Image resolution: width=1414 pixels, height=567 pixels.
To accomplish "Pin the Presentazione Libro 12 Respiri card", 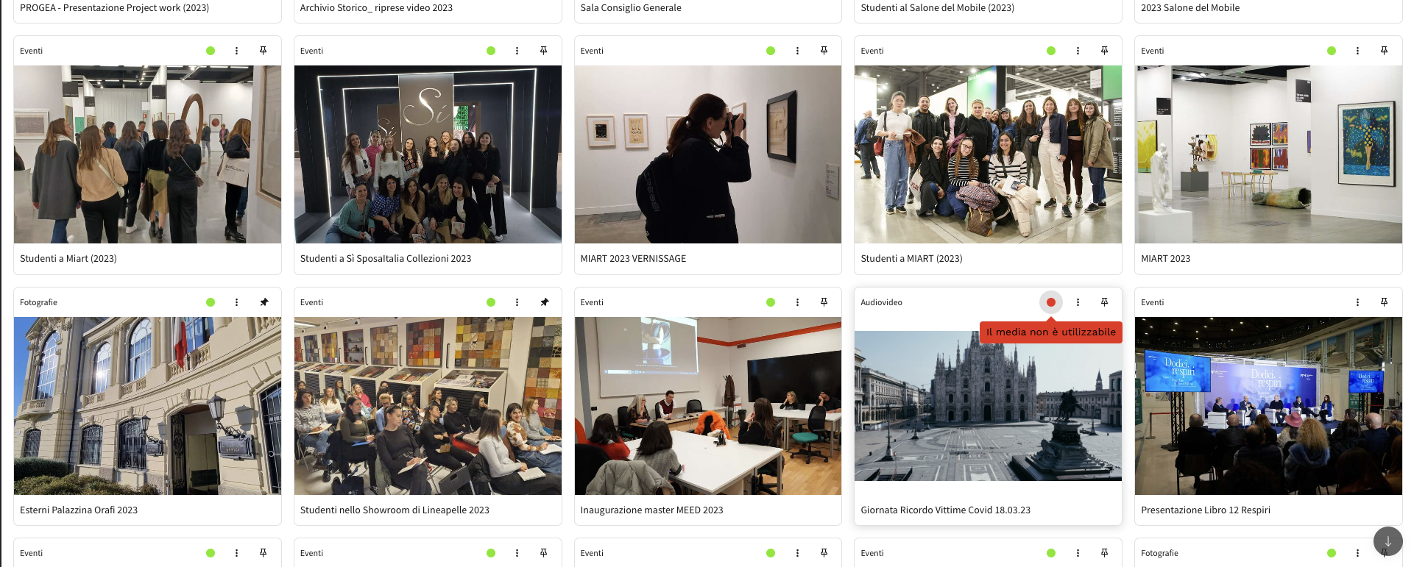I will tap(1384, 302).
